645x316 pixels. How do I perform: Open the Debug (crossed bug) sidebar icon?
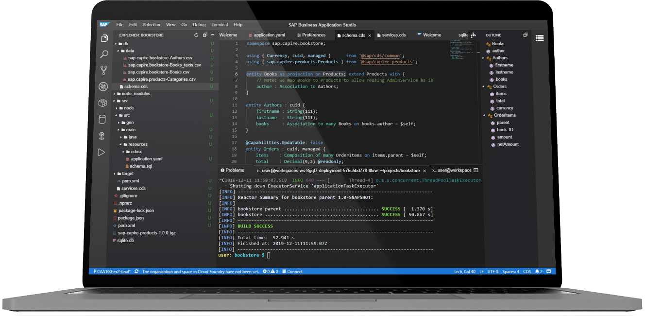coord(102,87)
